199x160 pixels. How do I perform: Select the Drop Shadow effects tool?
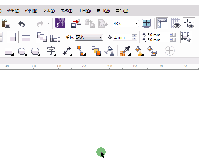[96, 51]
